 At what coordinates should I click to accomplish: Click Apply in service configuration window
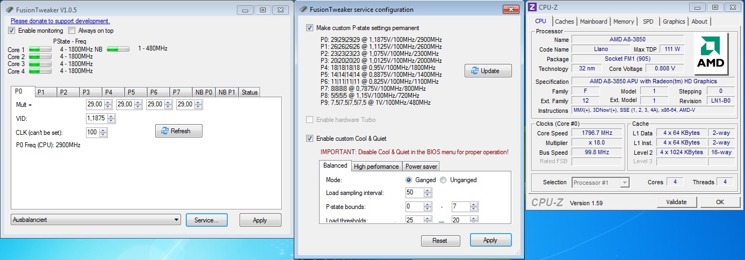[x=490, y=240]
